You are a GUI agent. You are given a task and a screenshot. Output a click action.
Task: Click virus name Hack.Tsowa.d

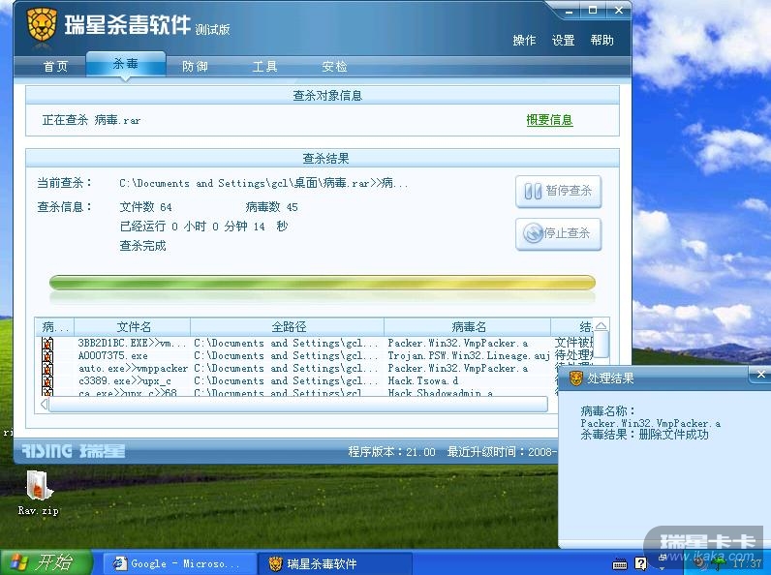(423, 380)
